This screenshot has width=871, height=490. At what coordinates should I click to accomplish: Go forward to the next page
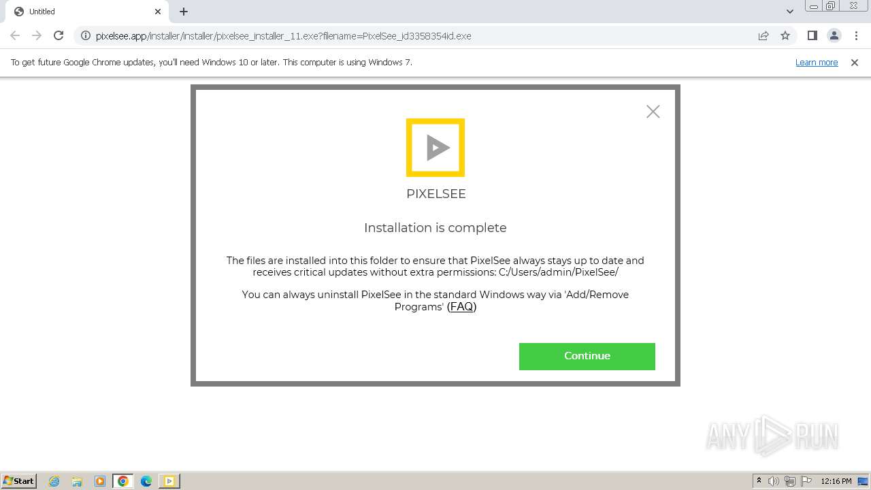click(37, 35)
